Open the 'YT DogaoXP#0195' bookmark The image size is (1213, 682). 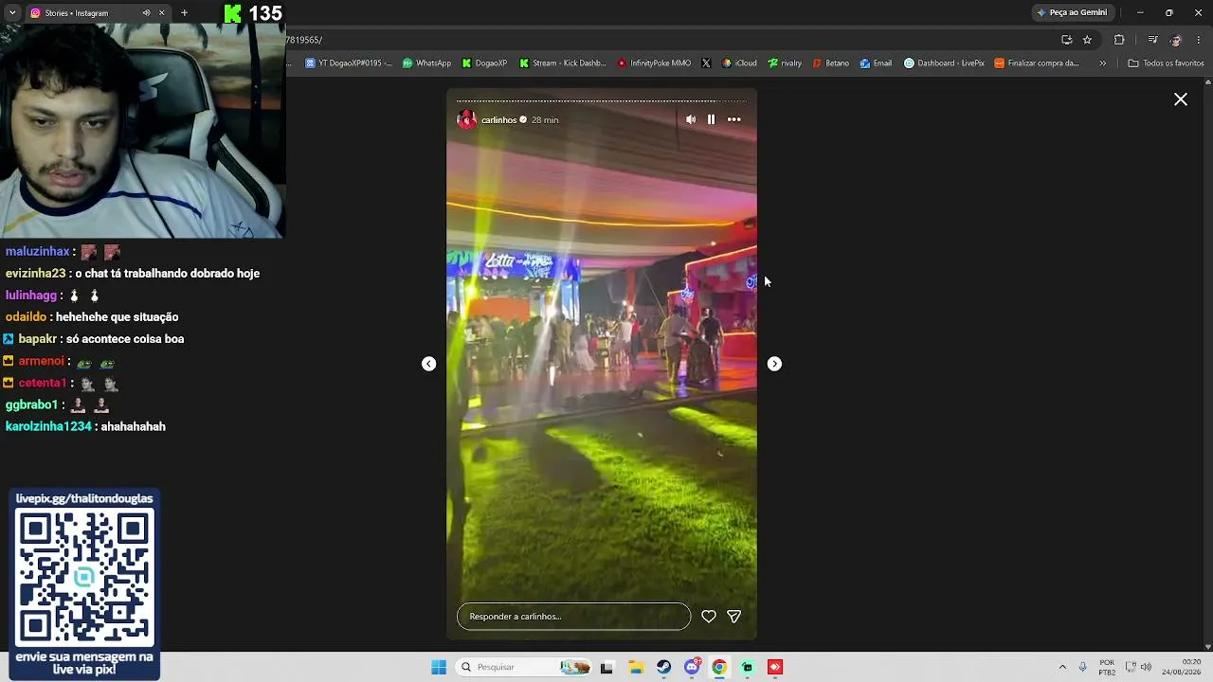point(348,63)
